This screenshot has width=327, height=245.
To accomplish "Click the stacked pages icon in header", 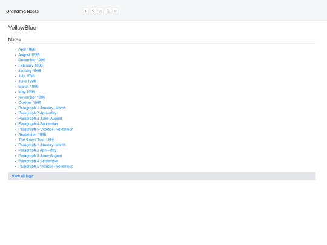I will (108, 11).
